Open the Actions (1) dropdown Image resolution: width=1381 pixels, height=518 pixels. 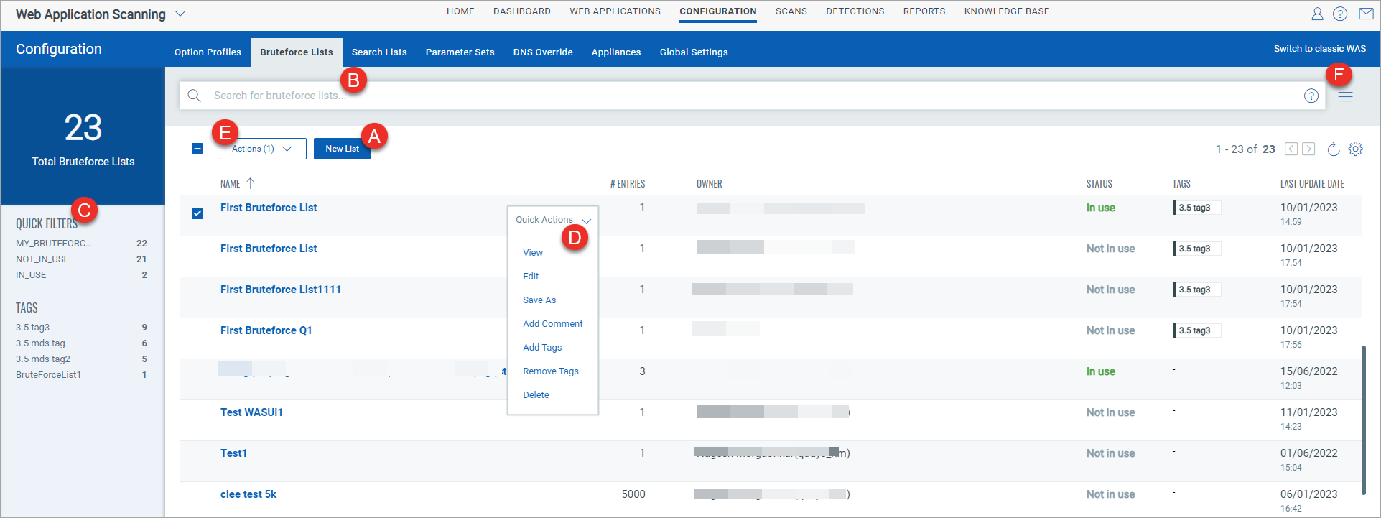[x=263, y=149]
